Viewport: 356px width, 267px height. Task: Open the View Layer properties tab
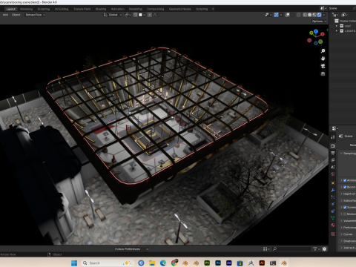(333, 160)
